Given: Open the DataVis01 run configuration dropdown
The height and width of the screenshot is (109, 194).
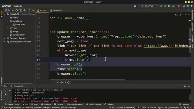Looking at the screenshot, I should pos(149,6).
